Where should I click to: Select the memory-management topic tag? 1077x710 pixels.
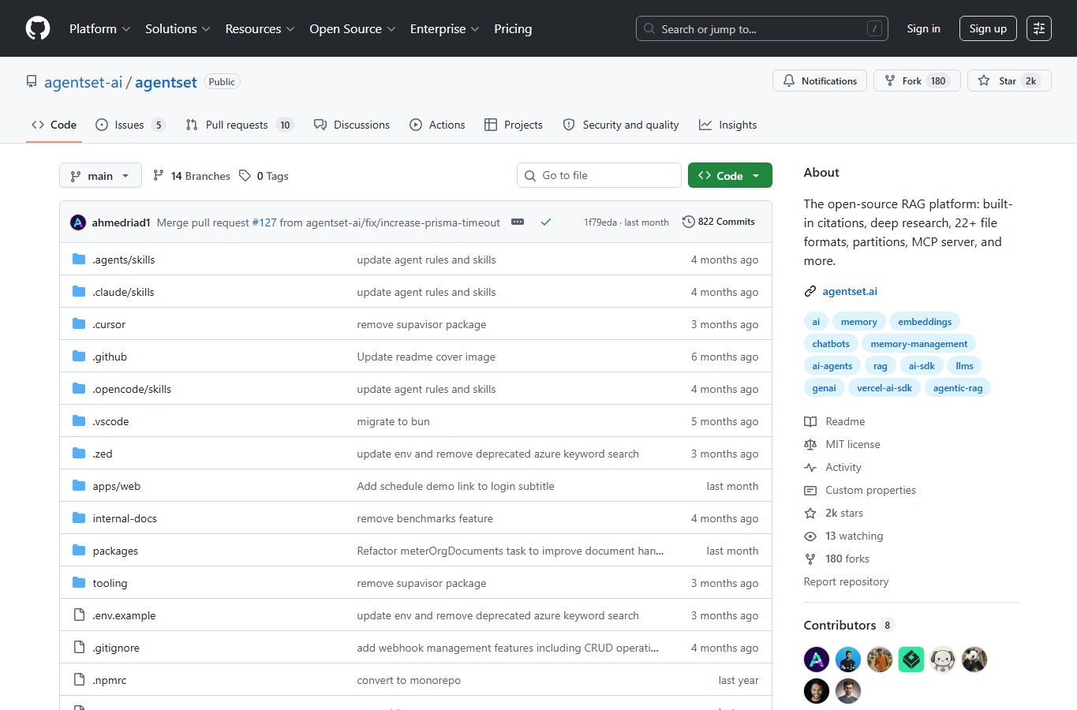tap(918, 344)
